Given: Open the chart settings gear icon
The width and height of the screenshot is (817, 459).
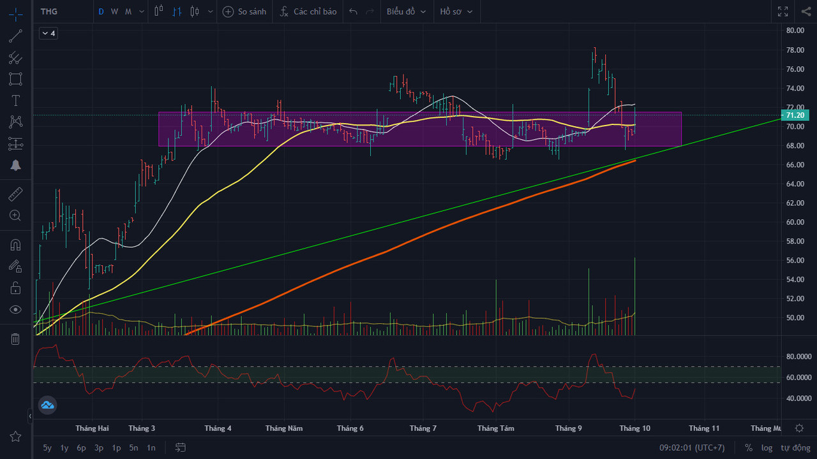Looking at the screenshot, I should pos(799,428).
